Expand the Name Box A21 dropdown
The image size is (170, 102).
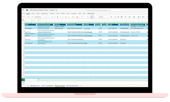point(31,20)
